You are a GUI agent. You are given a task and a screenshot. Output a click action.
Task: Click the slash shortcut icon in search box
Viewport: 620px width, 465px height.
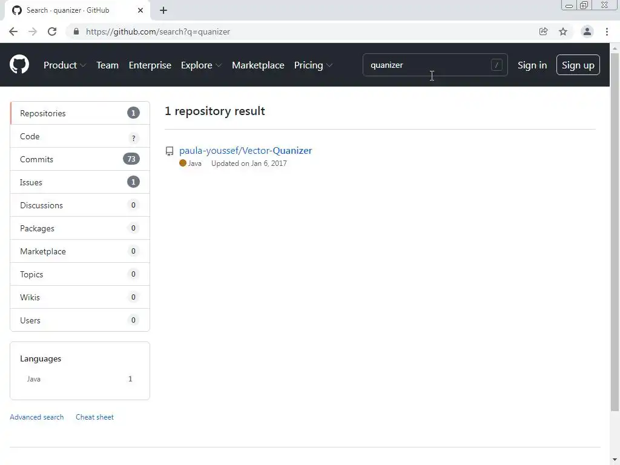496,65
